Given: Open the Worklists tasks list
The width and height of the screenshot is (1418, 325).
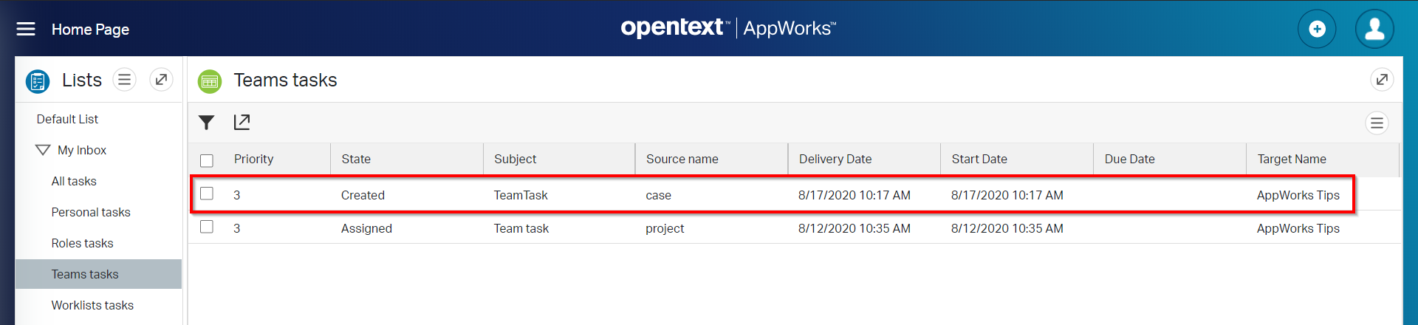Looking at the screenshot, I should 92,306.
